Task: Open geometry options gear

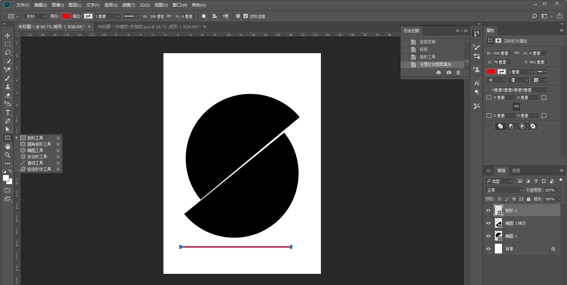Action: [238, 16]
